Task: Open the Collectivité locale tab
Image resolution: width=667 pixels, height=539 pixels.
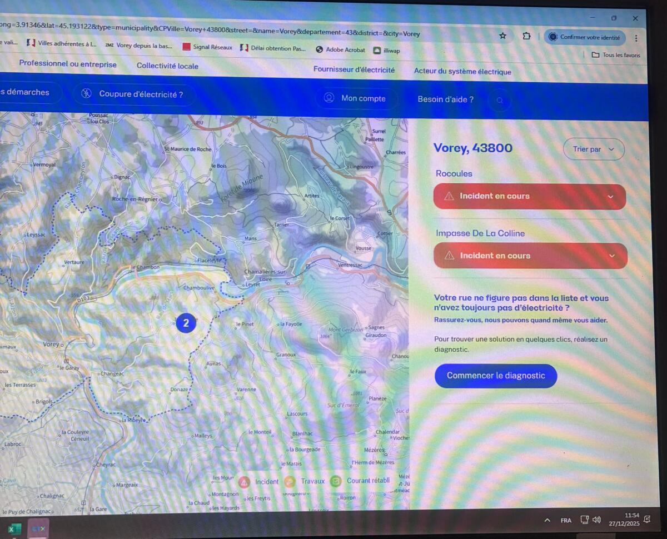Action: tap(167, 66)
